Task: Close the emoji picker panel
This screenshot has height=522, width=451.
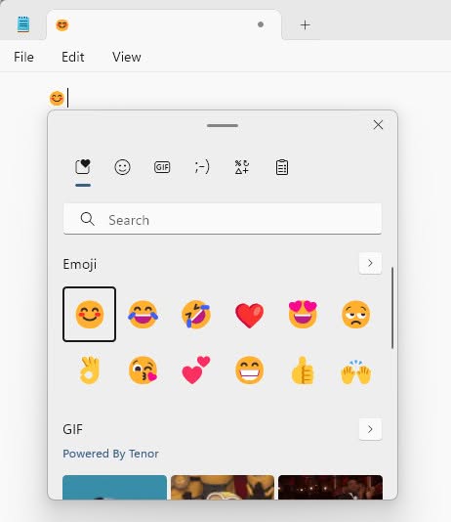Action: (x=378, y=125)
